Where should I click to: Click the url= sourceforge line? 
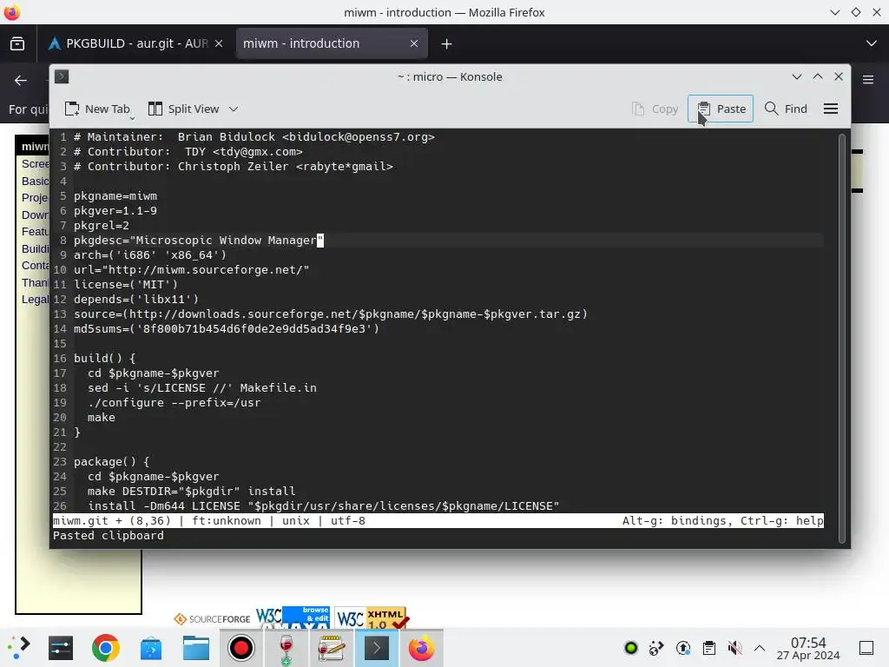pos(192,270)
